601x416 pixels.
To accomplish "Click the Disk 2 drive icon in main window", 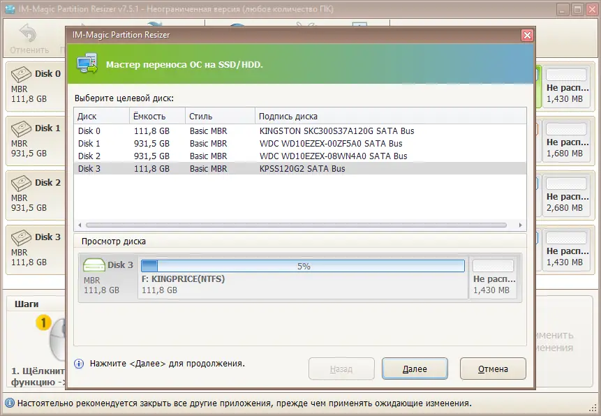I will [21, 183].
